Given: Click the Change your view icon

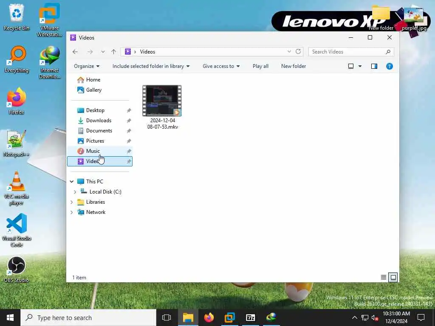Looking at the screenshot, I should pyautogui.click(x=350, y=66).
